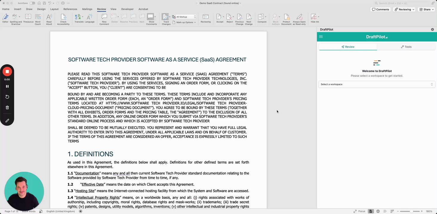The height and width of the screenshot is (214, 437).
Task: Open the Select a workspace dropdown
Action: [377, 84]
